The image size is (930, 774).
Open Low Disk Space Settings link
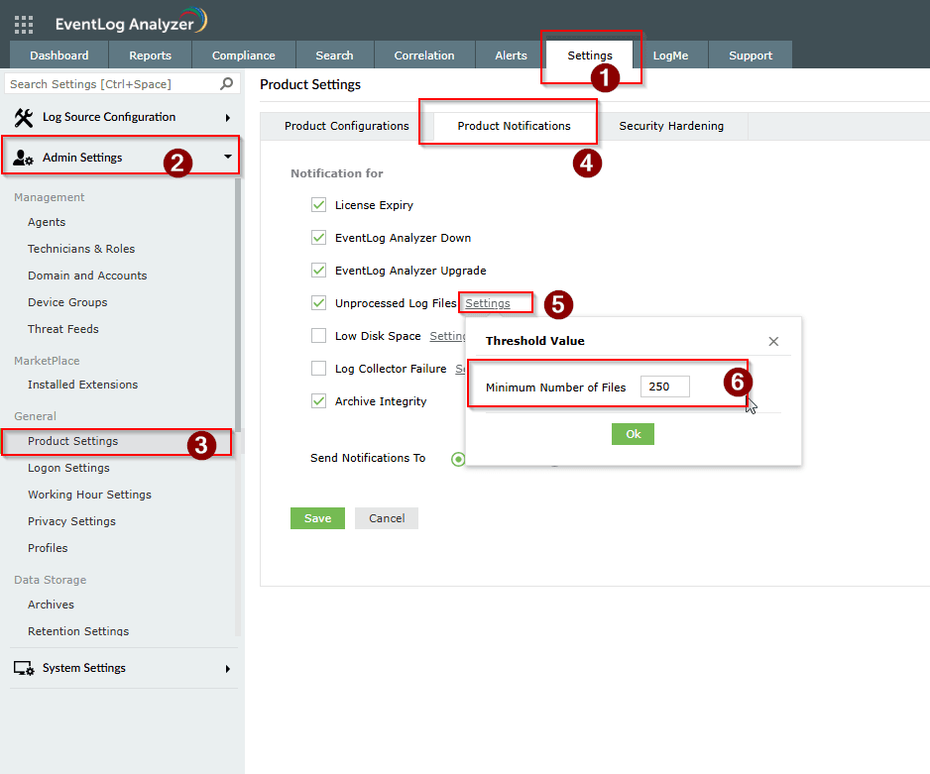447,335
